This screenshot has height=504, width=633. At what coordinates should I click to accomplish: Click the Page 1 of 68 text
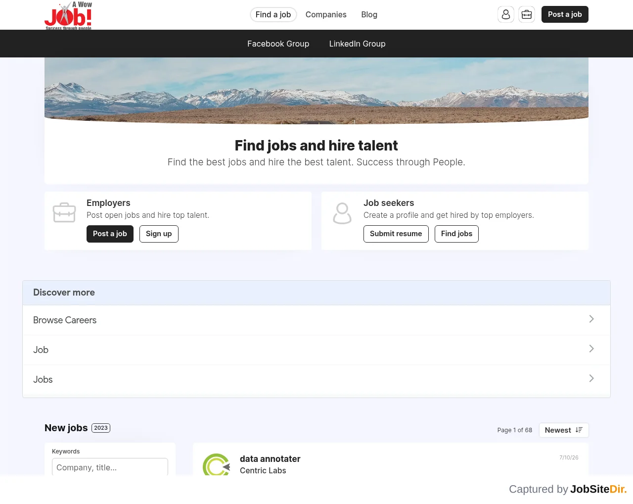pos(515,430)
